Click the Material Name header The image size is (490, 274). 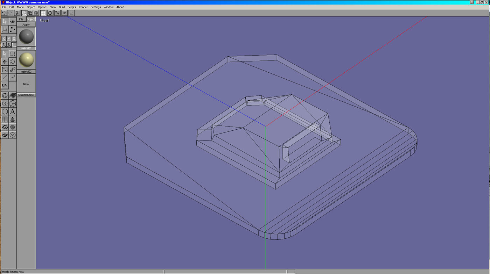tap(26, 95)
